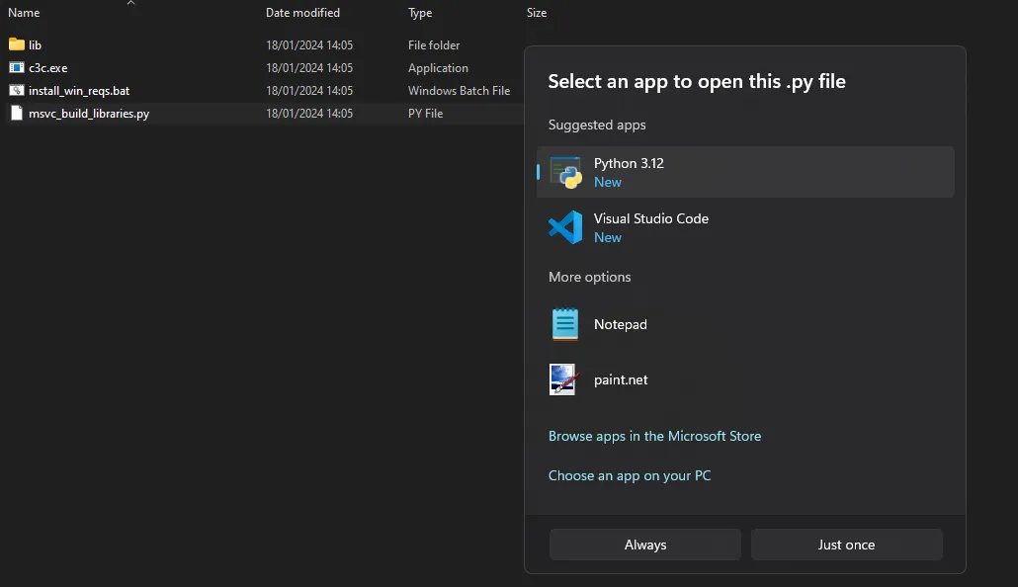This screenshot has width=1018, height=587.
Task: Click the lib folder icon
Action: pos(17,44)
